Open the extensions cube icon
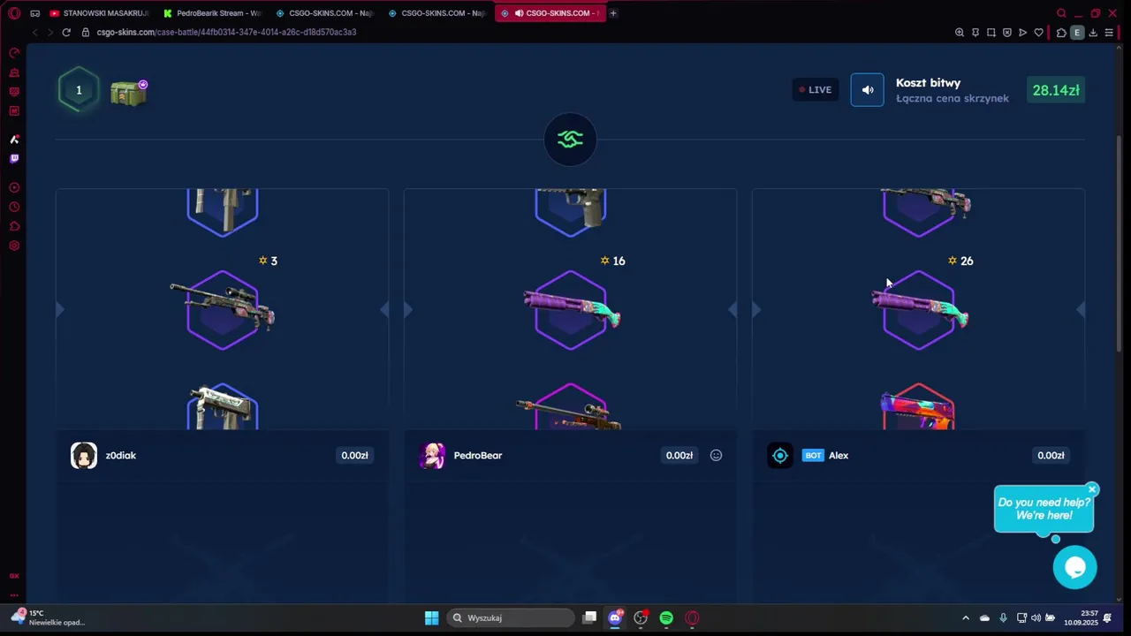The height and width of the screenshot is (636, 1131). pos(1061,33)
